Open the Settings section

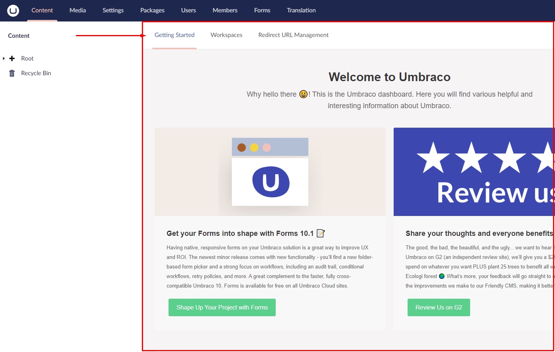pos(113,10)
